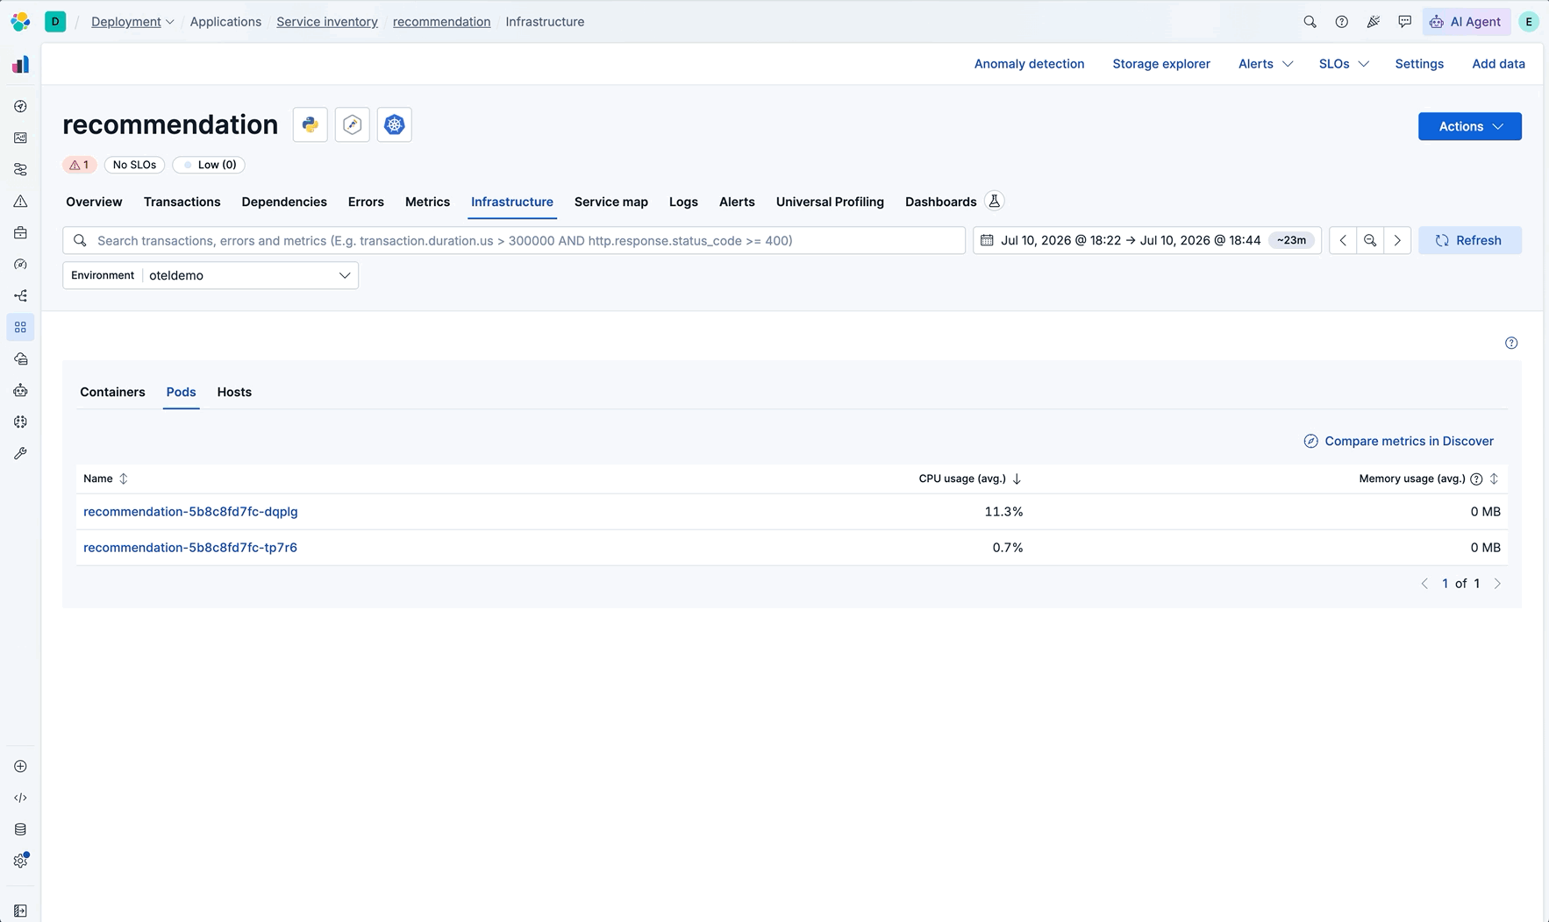The image size is (1549, 922).
Task: Switch to the Overview tab
Action: click(x=94, y=202)
